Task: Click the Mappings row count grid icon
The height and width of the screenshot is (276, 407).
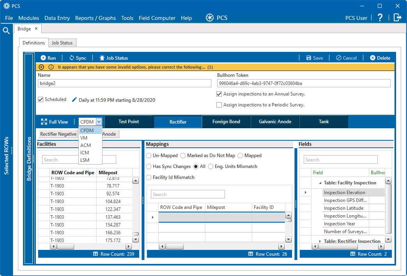Action: (251, 254)
